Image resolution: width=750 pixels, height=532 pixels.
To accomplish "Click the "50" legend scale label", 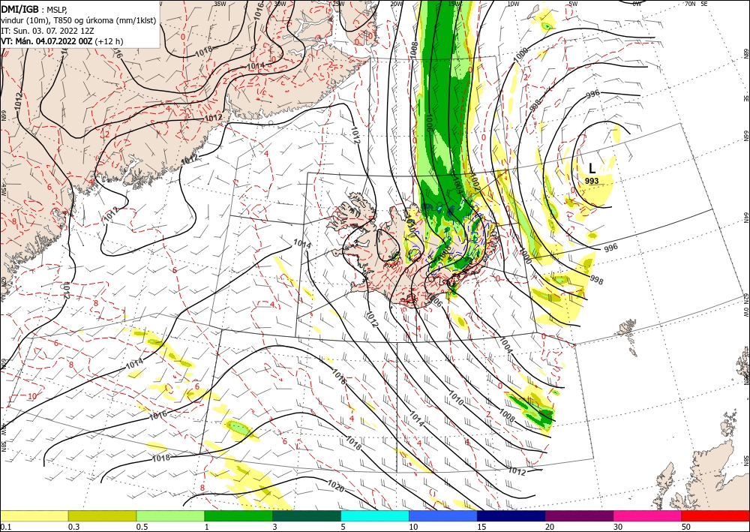I will (686, 527).
